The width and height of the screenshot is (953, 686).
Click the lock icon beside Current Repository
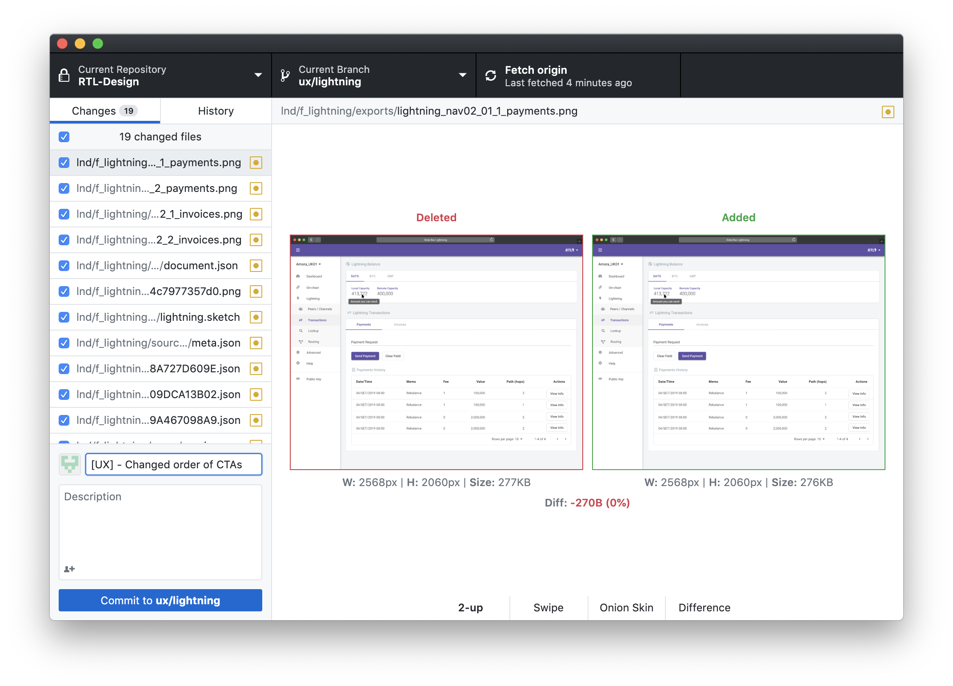(64, 76)
